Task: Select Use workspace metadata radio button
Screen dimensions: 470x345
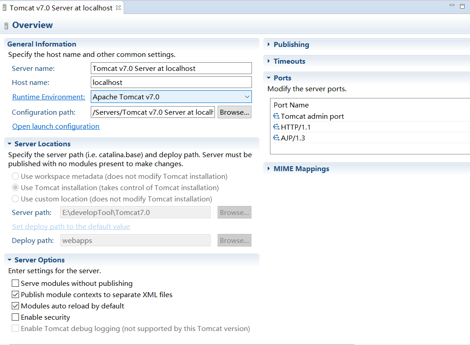Action: click(x=15, y=176)
